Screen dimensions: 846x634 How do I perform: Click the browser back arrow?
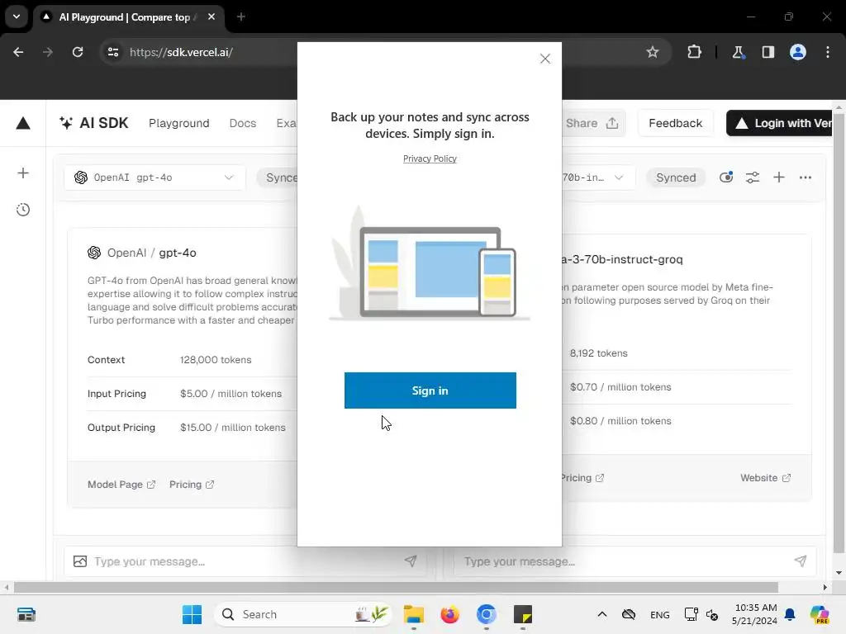click(x=18, y=52)
